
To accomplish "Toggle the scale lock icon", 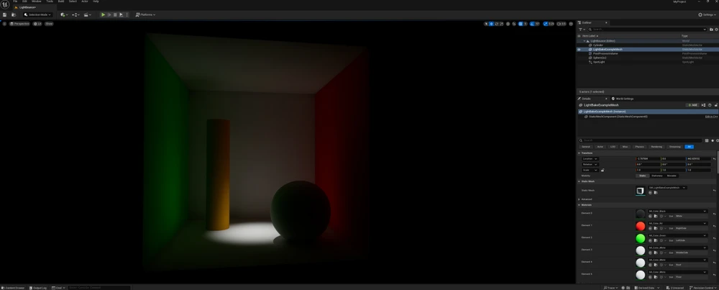I will tap(603, 171).
